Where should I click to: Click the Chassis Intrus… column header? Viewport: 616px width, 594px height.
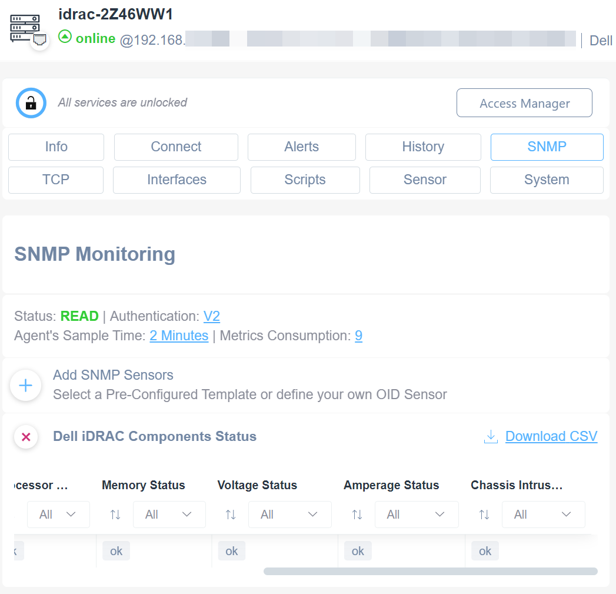click(x=517, y=485)
